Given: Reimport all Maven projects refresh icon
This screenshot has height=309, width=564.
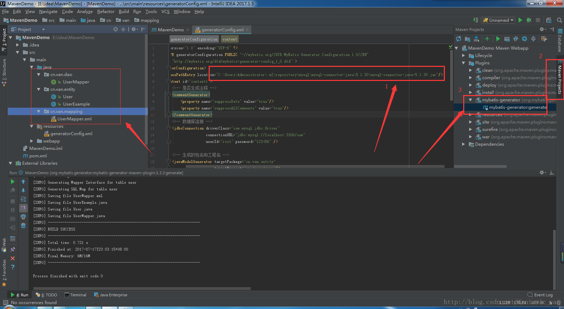Looking at the screenshot, I should click(x=459, y=39).
